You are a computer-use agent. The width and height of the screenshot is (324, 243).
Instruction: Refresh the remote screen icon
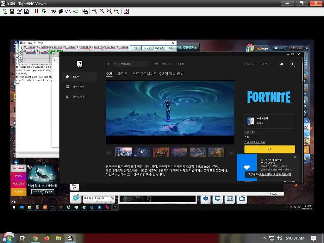(44, 11)
